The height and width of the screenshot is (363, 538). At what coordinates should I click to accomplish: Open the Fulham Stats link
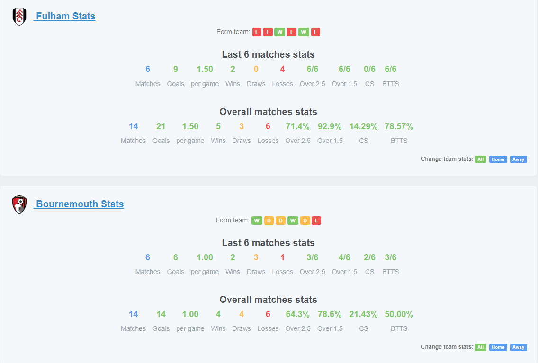64,16
